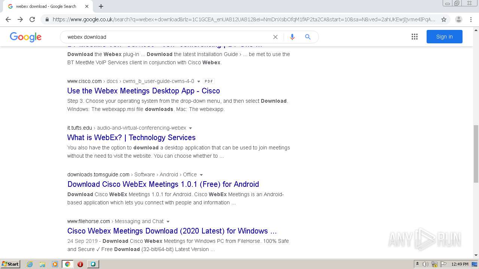Image resolution: width=479 pixels, height=269 pixels.
Task: Open Download Cisco WebEx Meetings for Android result
Action: [163, 184]
